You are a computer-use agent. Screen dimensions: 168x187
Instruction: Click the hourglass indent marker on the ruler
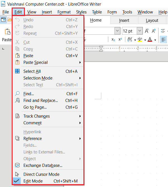(x=101, y=49)
